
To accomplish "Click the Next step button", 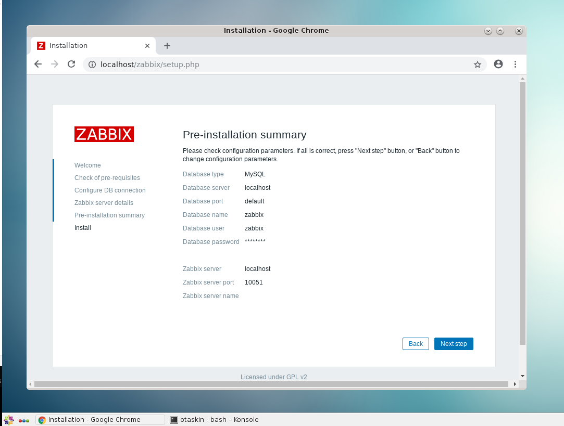I will (454, 344).
